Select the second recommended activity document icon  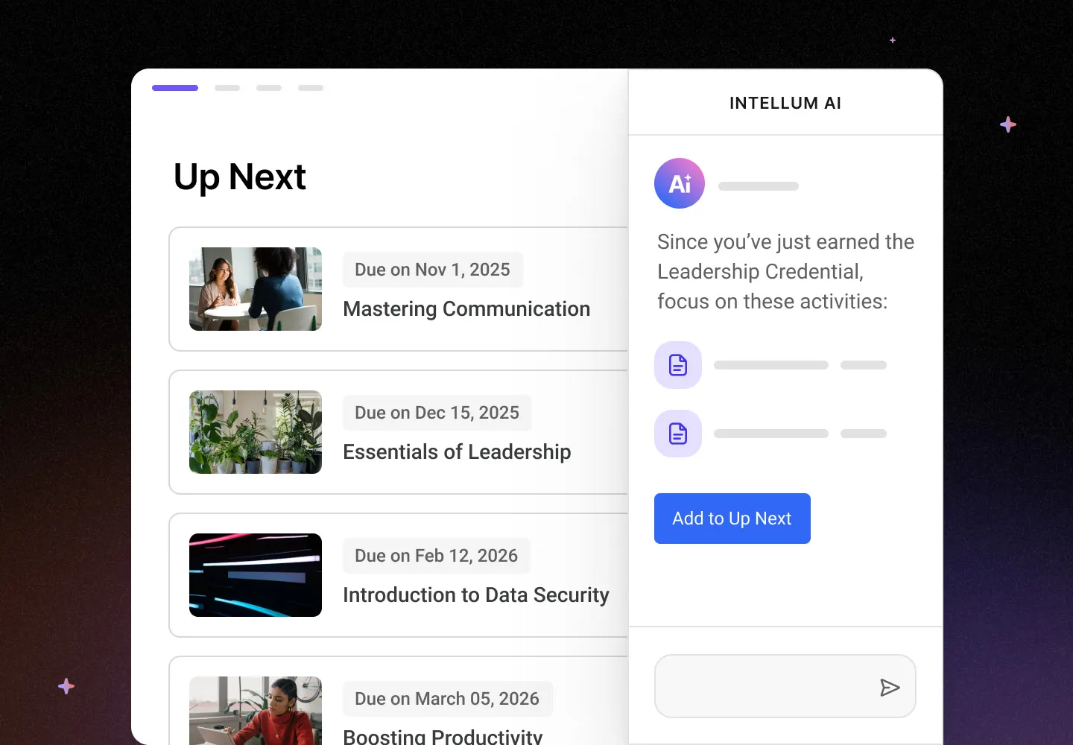point(677,433)
